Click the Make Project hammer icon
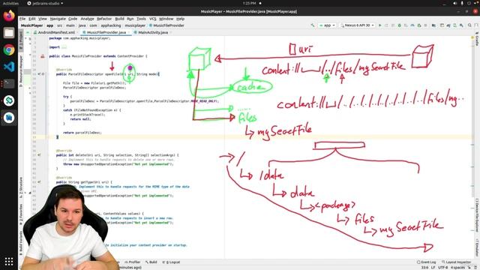The width and height of the screenshot is (480, 270). (313, 25)
